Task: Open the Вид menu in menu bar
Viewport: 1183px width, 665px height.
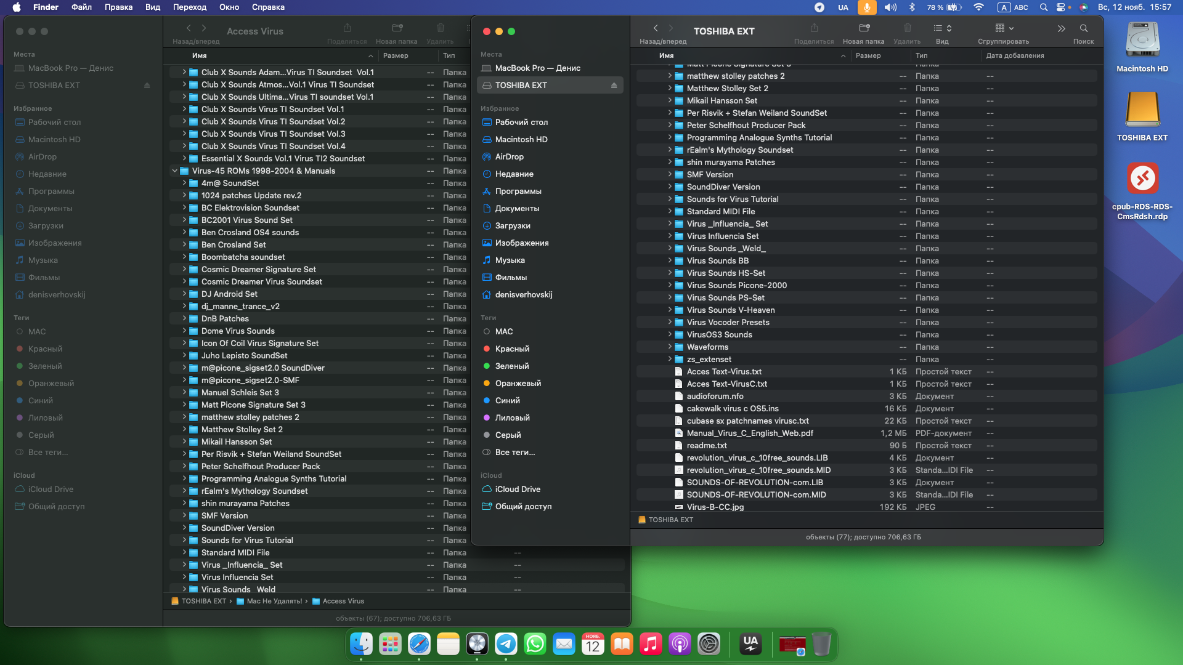Action: [153, 7]
